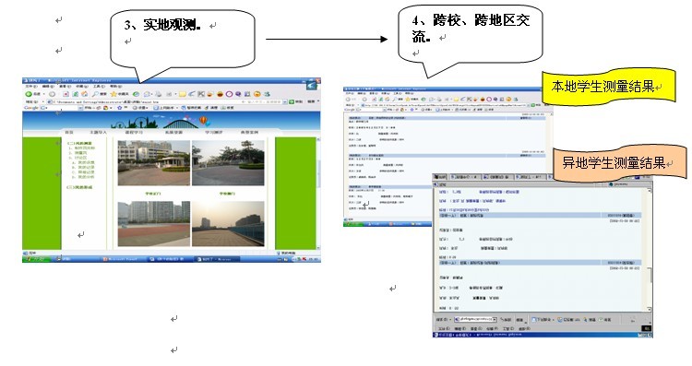692x366 pixels.
Task: Click the first numbered link in the webpage sidebar list
Action: point(82,148)
